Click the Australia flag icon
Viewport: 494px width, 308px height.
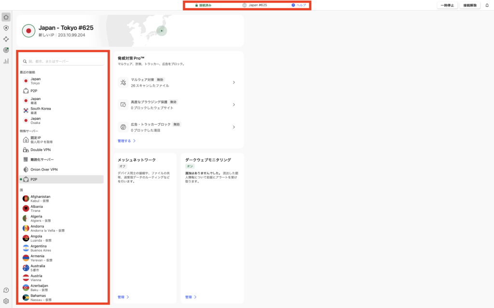click(26, 268)
